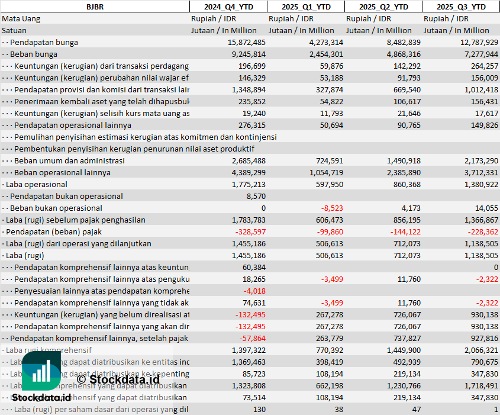Select value 737,827

[407, 338]
